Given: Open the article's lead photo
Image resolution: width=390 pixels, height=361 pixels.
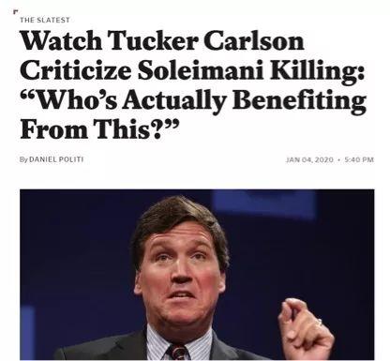Looking at the screenshot, I should (197, 275).
